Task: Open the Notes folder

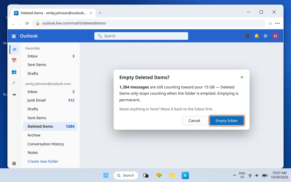Action: click(50, 152)
